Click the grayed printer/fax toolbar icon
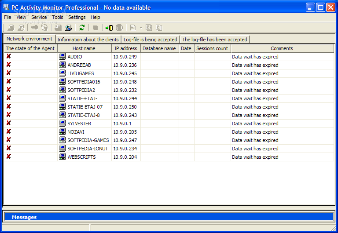Image resolution: width=338 pixels, height=233 pixels. (58, 28)
